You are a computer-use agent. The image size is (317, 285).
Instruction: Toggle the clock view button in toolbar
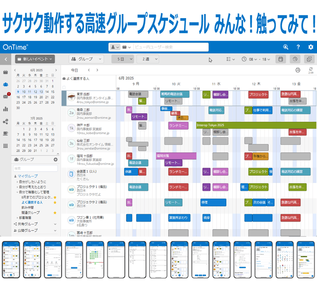tap(294, 59)
